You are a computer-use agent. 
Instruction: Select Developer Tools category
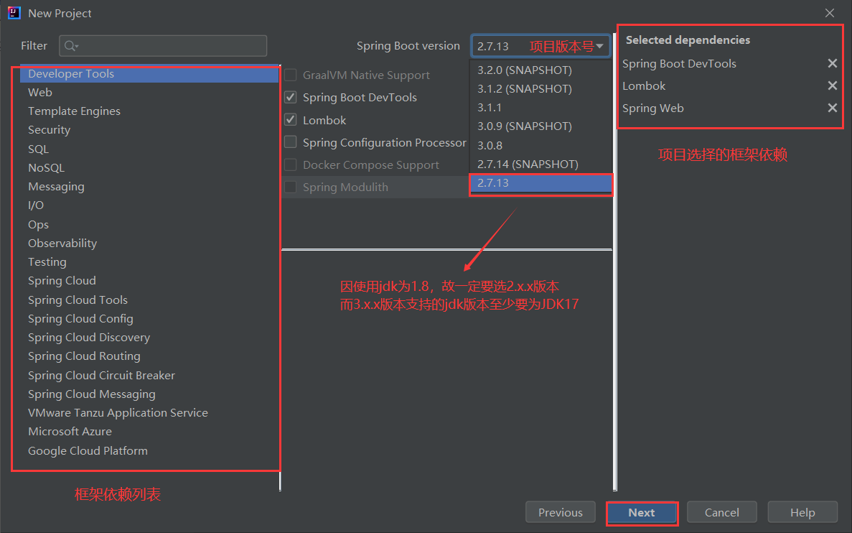149,73
